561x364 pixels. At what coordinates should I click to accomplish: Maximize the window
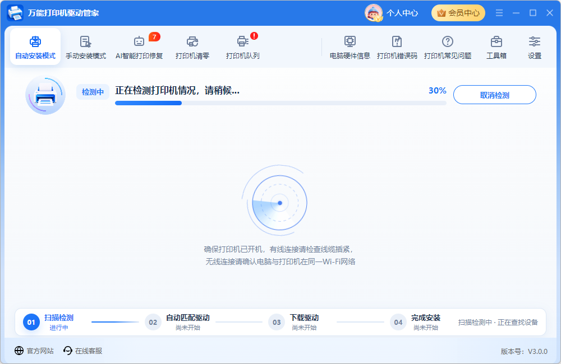point(533,13)
